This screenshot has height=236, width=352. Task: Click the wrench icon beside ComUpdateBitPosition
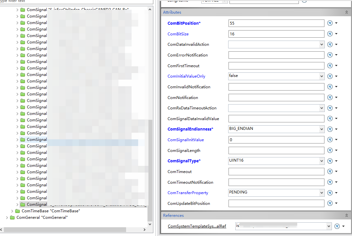[330, 203]
